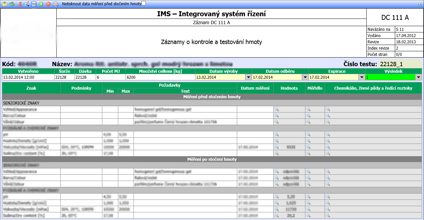Viewport: 424px width, 220px height.
Task: Click the Měřidlo magnifier for Barva/Colour after stočení
Action: 308,178
